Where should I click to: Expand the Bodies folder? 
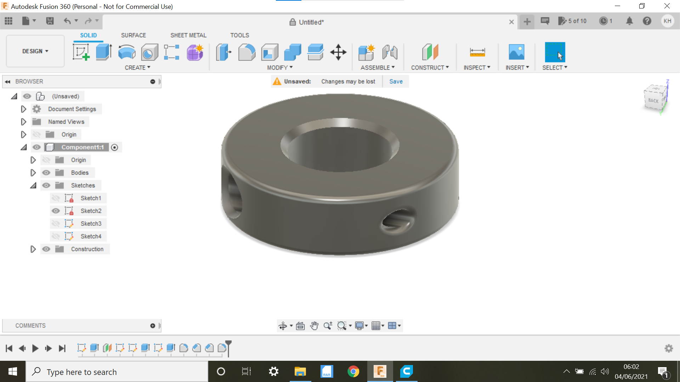coord(33,173)
